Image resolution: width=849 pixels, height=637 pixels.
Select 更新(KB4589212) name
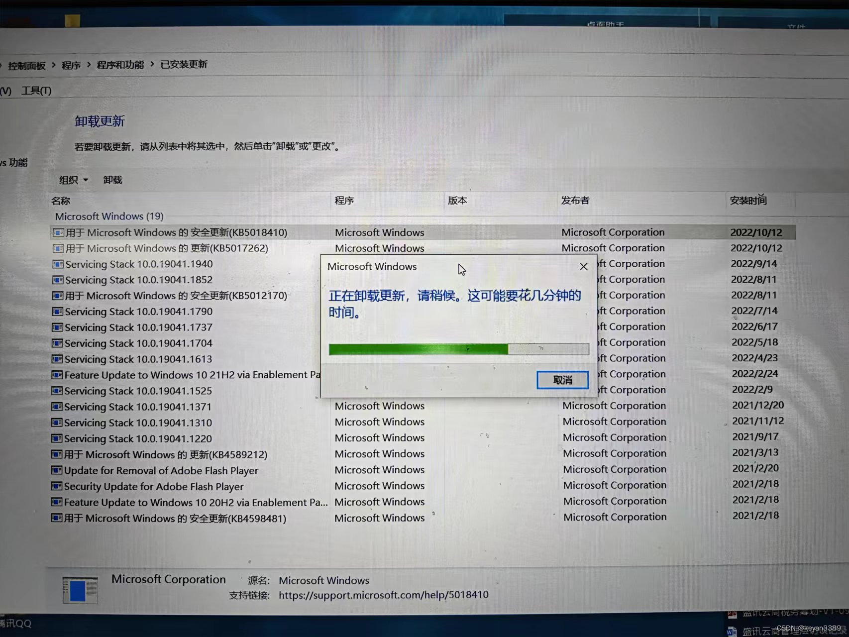[x=166, y=454]
